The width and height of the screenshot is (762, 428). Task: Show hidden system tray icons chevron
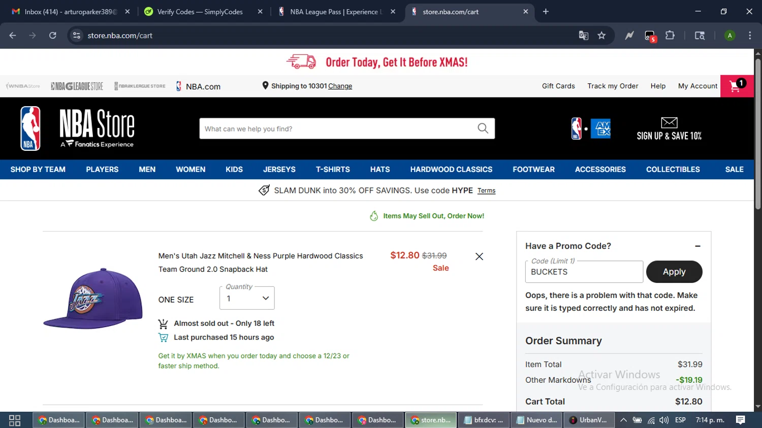(623, 420)
